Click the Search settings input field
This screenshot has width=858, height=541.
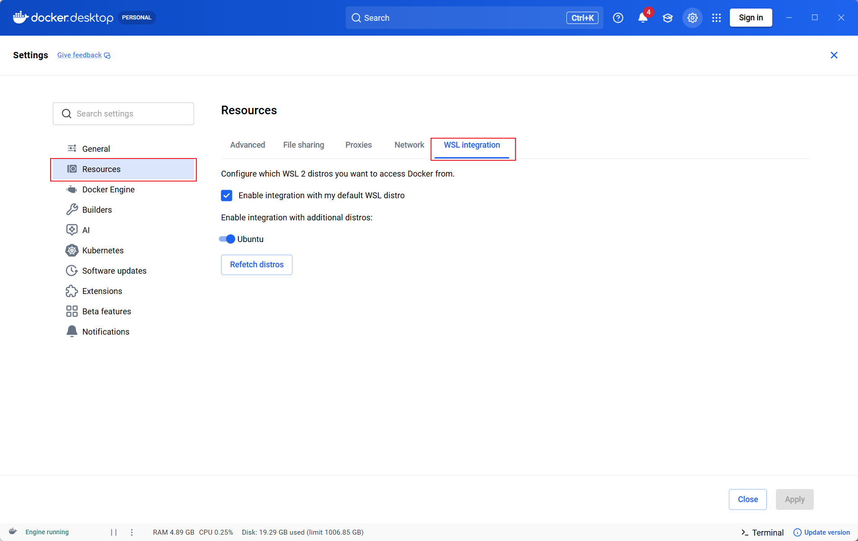click(123, 114)
